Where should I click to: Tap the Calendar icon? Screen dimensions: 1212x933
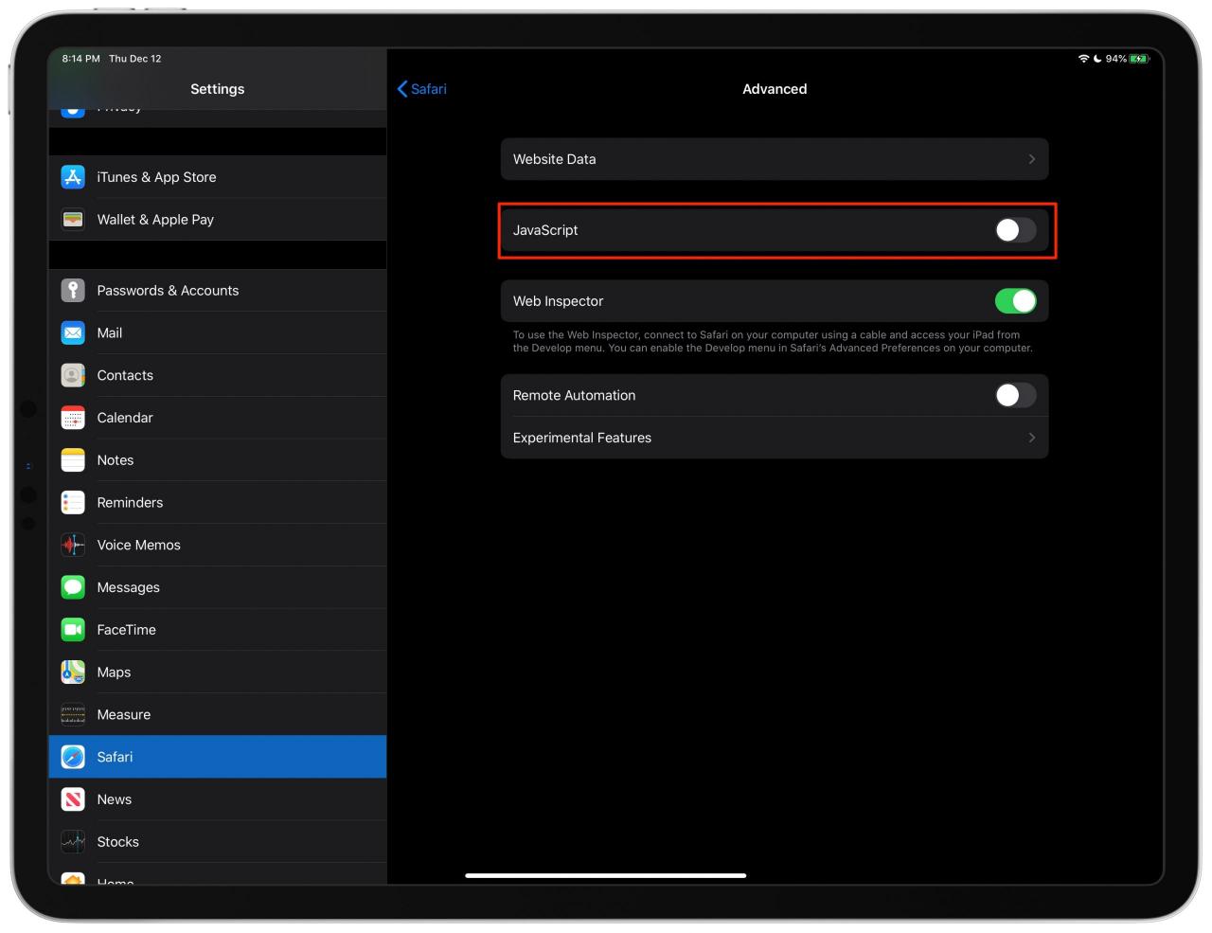click(x=73, y=418)
